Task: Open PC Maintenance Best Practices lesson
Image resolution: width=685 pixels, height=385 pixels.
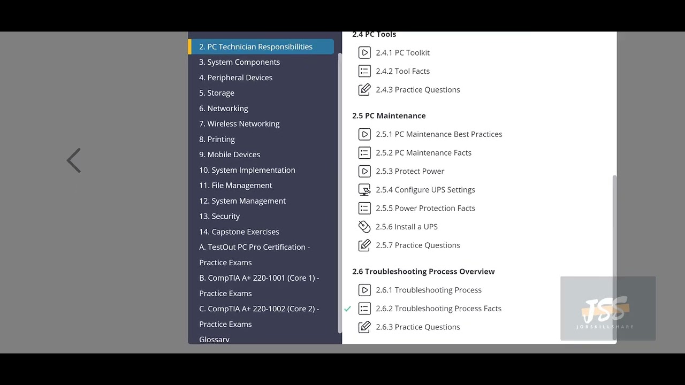Action: click(439, 134)
